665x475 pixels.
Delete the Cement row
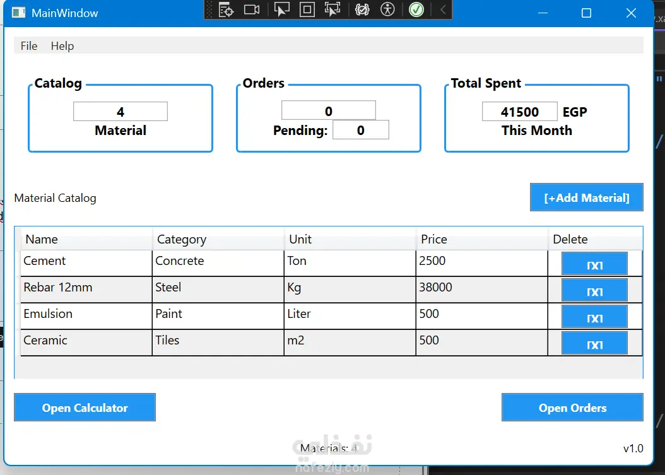[594, 264]
